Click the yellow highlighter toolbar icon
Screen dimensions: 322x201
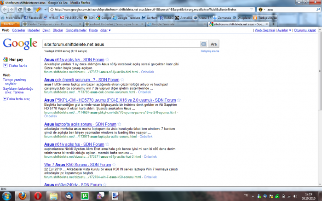tap(38, 10)
